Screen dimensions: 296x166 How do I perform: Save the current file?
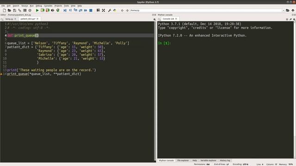14,10
